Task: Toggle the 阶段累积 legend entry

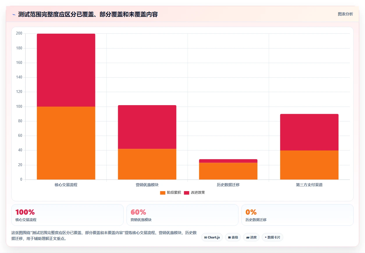Action: [170, 193]
